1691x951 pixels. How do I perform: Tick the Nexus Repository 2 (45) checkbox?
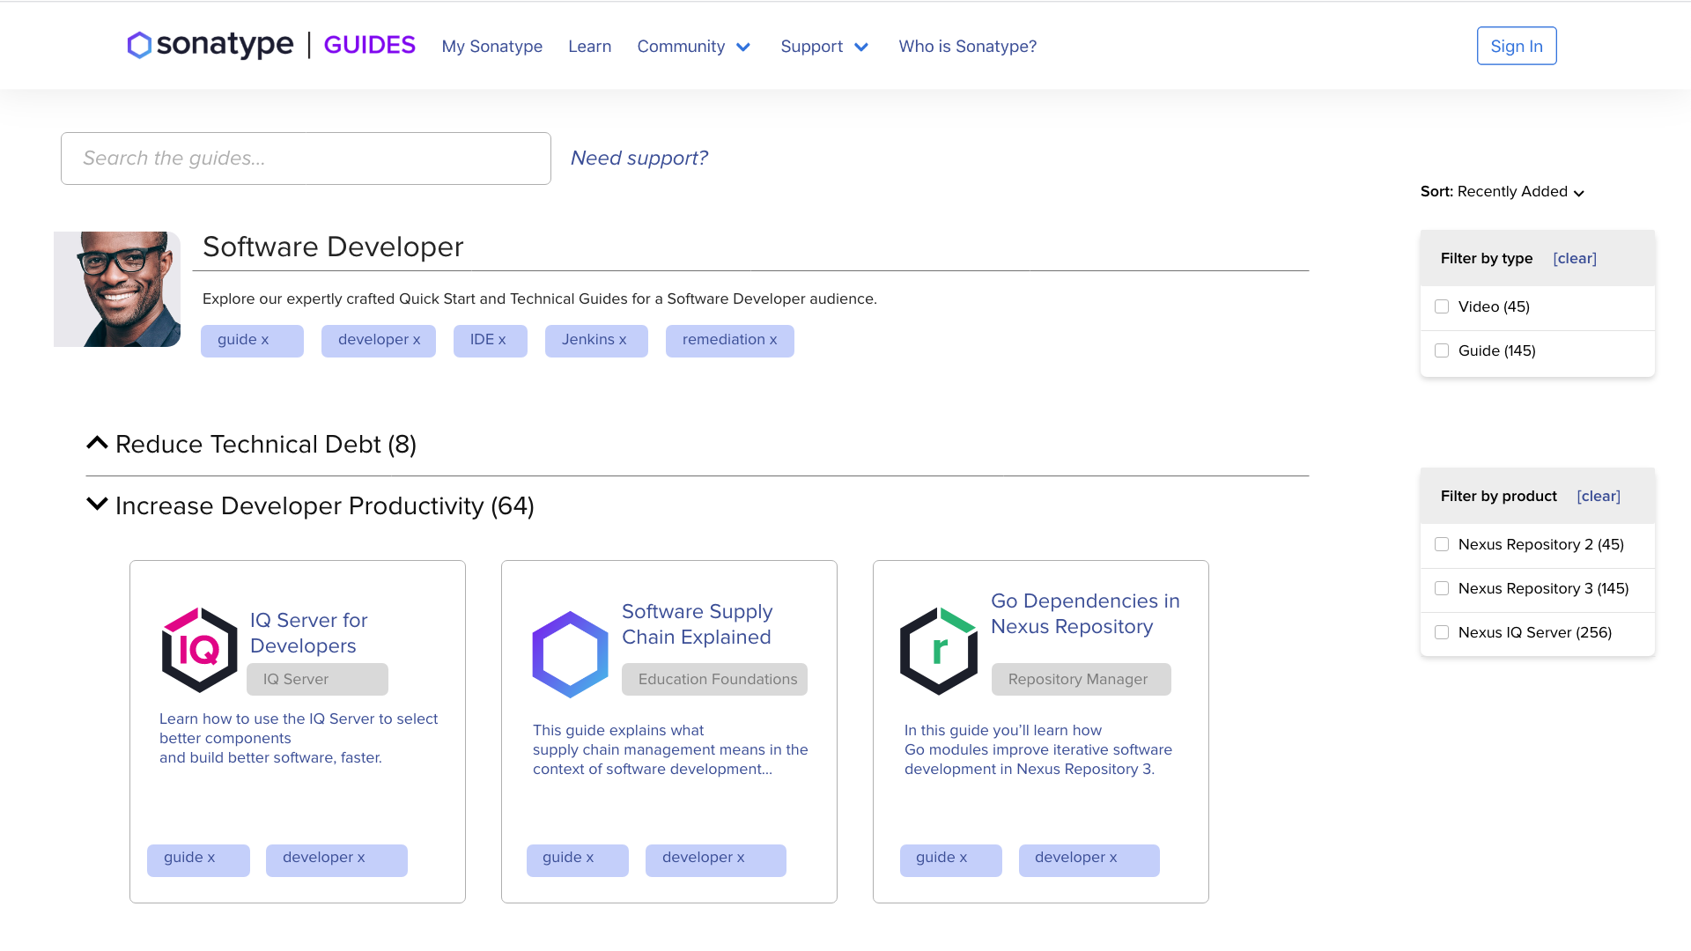[1442, 544]
